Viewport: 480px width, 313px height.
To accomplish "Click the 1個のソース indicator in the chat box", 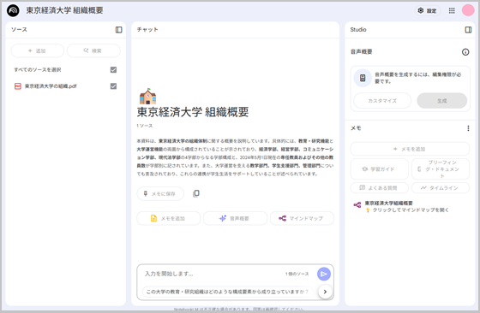I will [x=297, y=274].
